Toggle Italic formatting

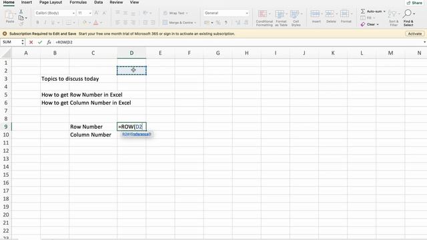point(45,23)
